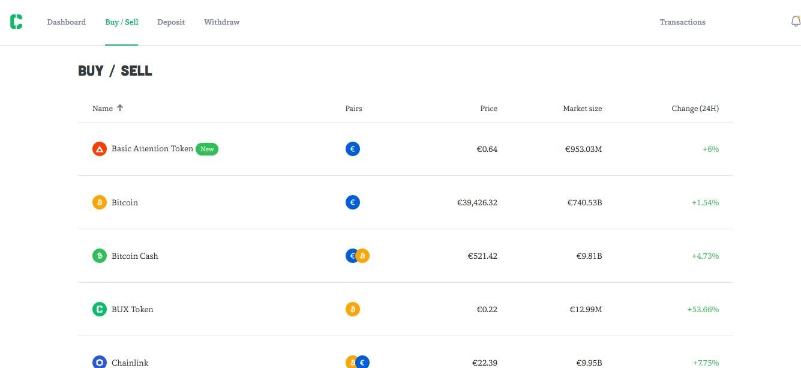Click the BUX Token coin icon
Screen dimensions: 801x368
(x=100, y=309)
